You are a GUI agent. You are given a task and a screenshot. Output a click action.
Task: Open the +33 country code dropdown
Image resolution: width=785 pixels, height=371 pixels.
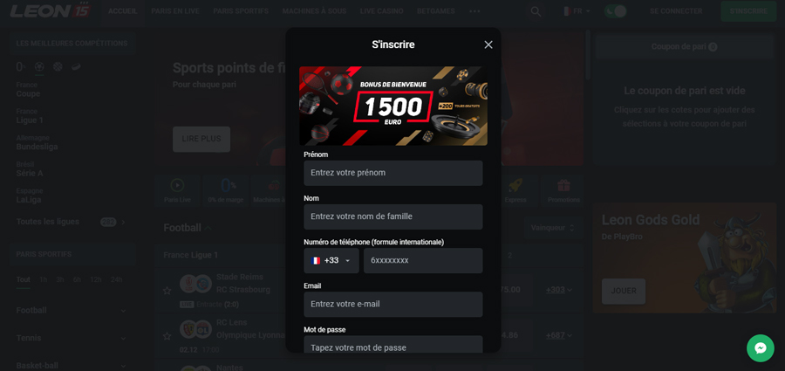pyautogui.click(x=331, y=261)
